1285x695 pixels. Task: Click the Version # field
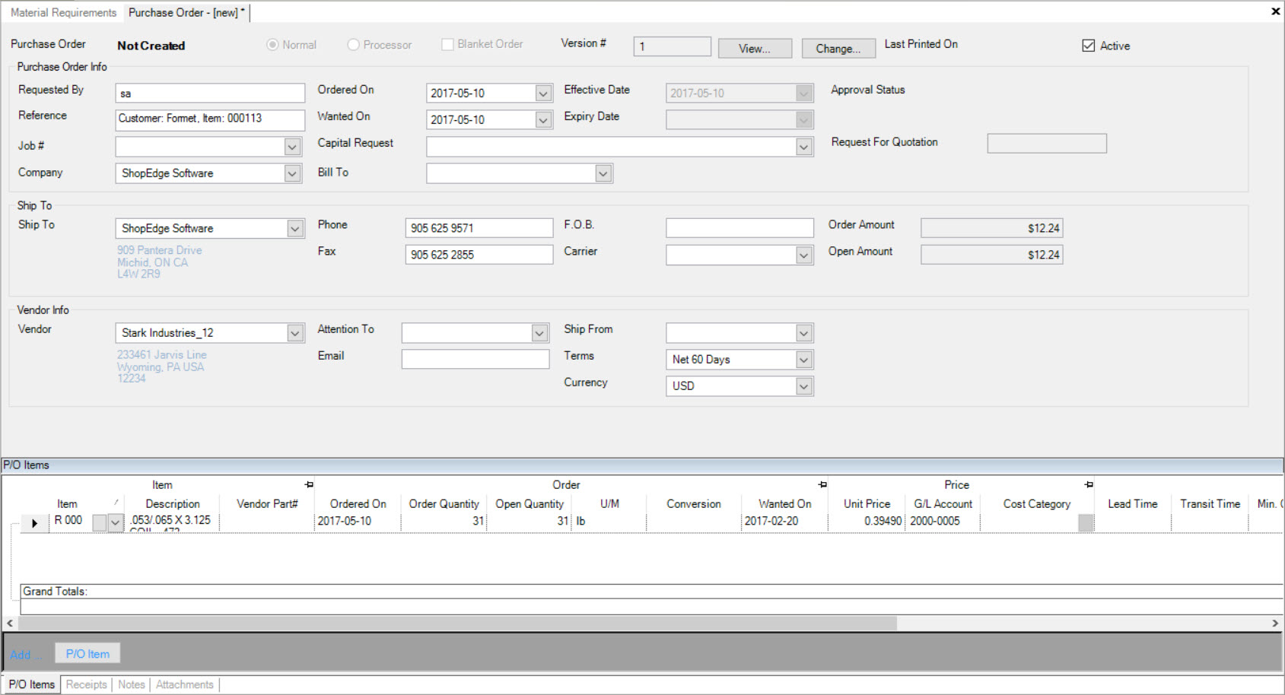pyautogui.click(x=672, y=46)
